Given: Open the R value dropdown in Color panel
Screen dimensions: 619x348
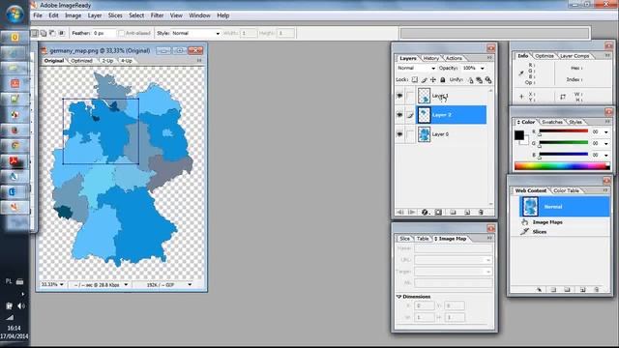Looking at the screenshot, I should point(606,131).
